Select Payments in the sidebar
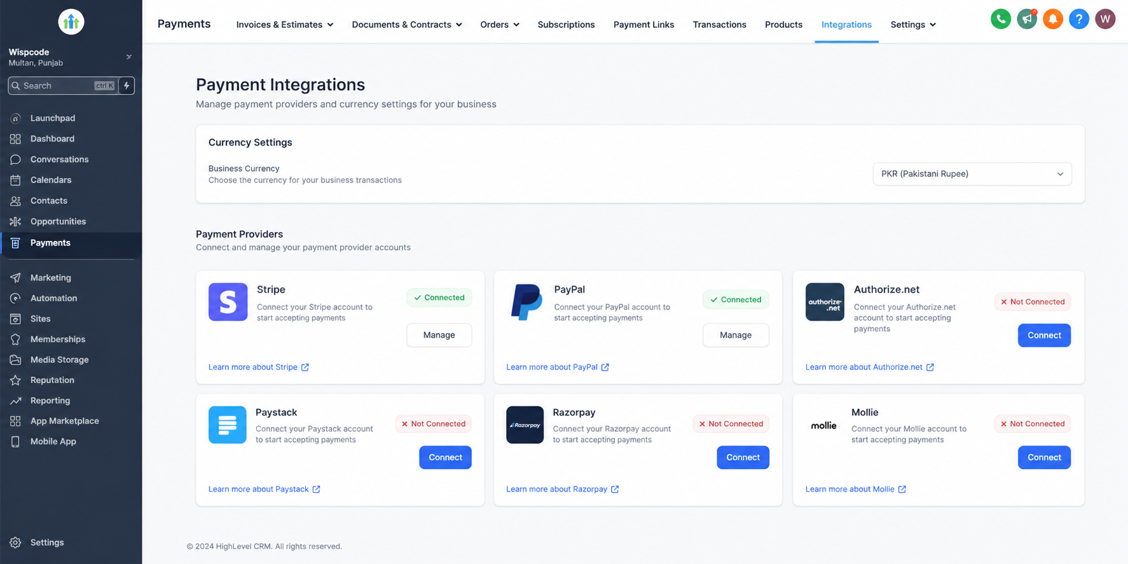This screenshot has height=564, width=1128. pyautogui.click(x=71, y=243)
